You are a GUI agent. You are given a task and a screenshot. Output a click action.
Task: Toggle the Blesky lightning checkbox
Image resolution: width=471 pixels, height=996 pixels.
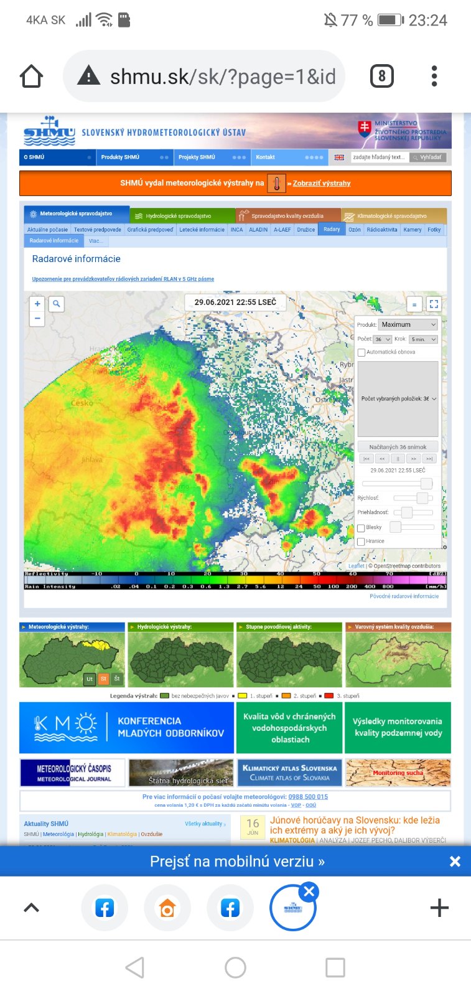(x=361, y=528)
